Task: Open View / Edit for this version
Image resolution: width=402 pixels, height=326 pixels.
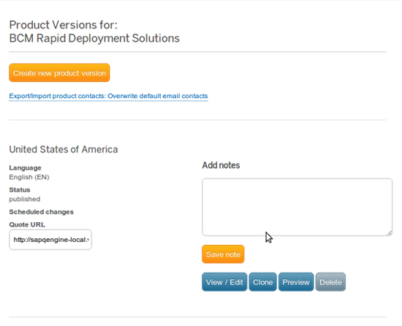Action: 224,282
